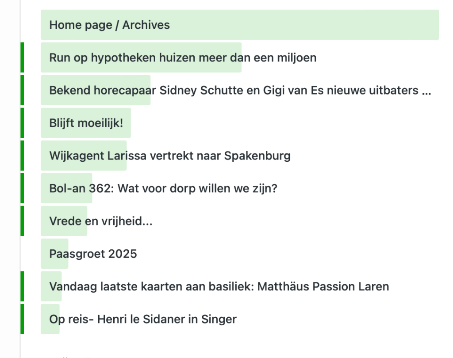Open the 'Vrede en vrijheid...' article
Screen dimensions: 453x358
[100, 221]
